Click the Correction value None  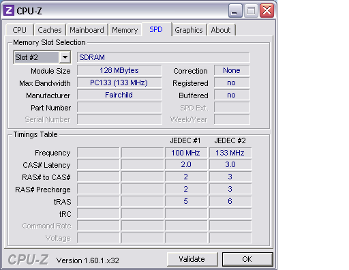click(232, 70)
